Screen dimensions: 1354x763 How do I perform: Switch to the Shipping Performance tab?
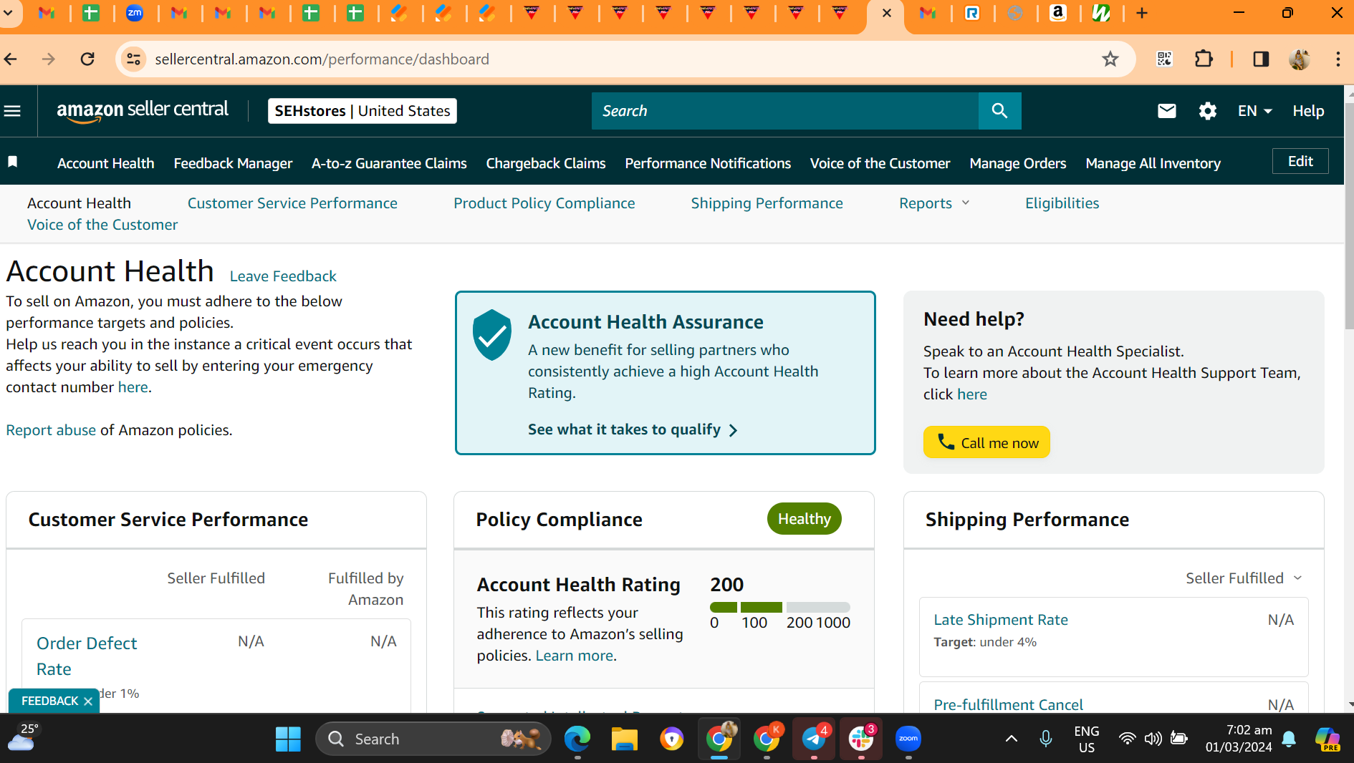767,203
